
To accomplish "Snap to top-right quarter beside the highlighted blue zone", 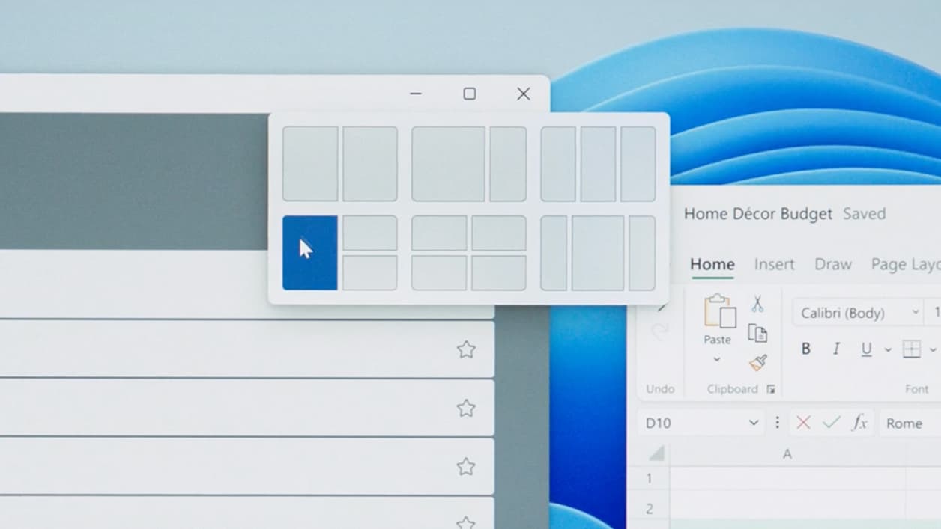I will click(x=370, y=233).
